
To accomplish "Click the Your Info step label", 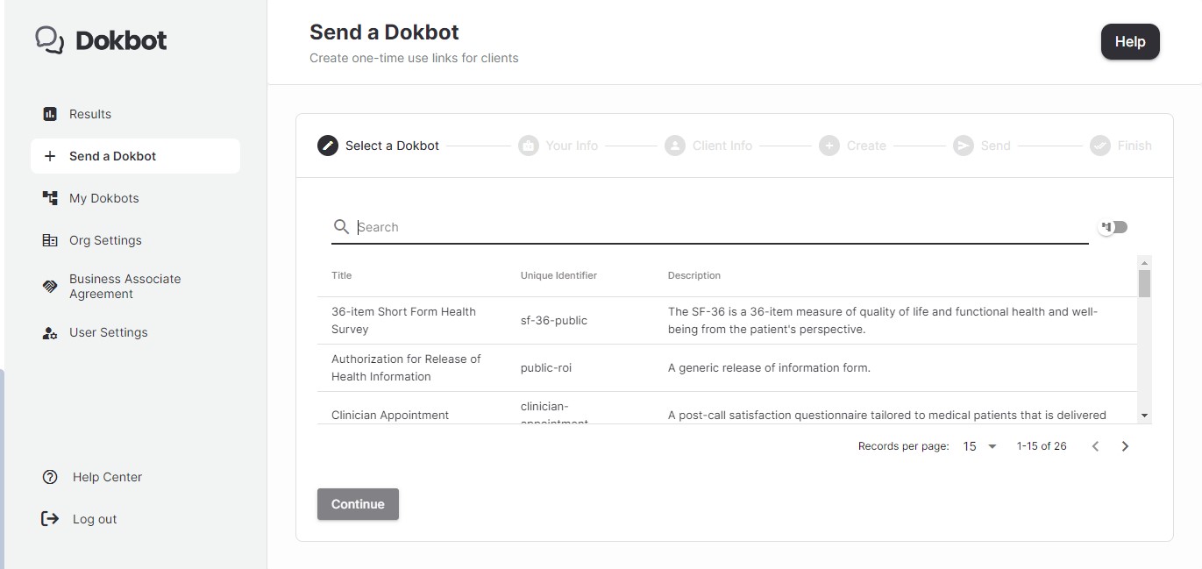I will 572,146.
